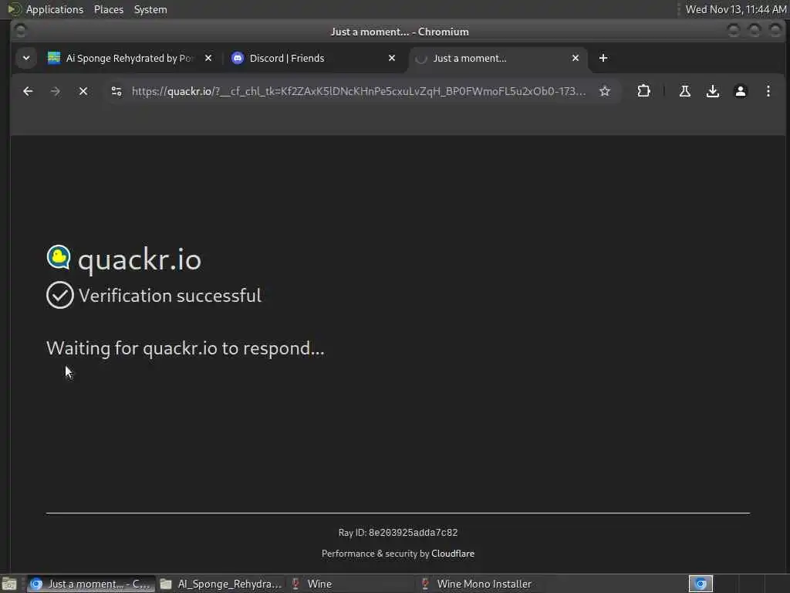This screenshot has height=593, width=790.
Task: Close the Chromium window
Action: click(x=775, y=31)
